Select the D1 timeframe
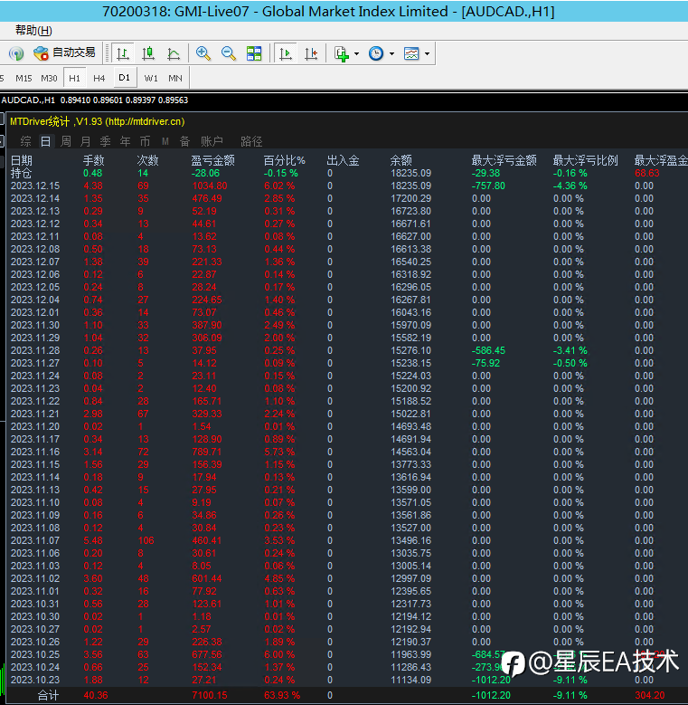The width and height of the screenshot is (688, 705). pyautogui.click(x=125, y=78)
